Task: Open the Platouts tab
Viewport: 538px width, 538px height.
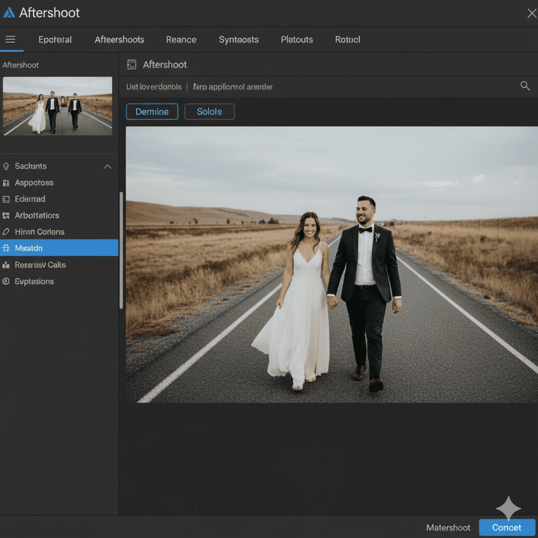Action: coord(296,39)
